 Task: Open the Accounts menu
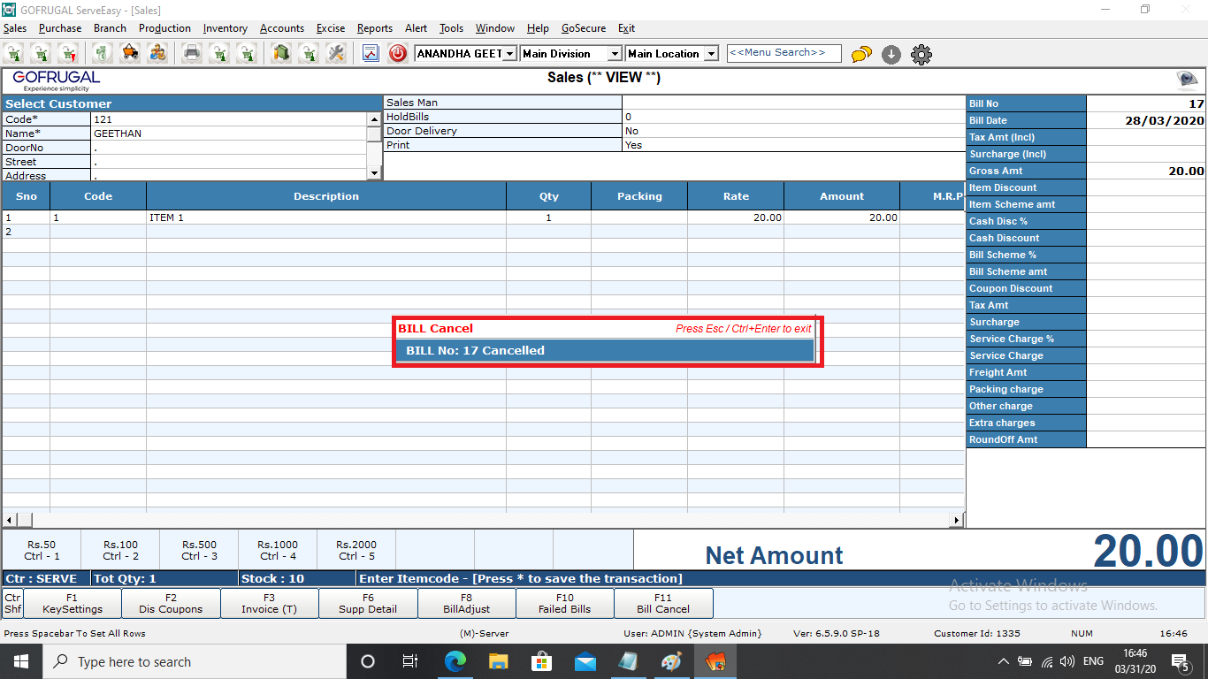coord(282,28)
